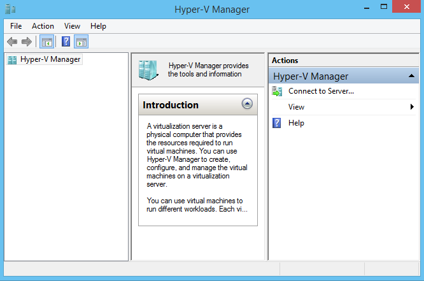Click 'Hyper-V Manager provides the tools' text
Image resolution: width=424 pixels, height=281 pixels.
(x=208, y=70)
